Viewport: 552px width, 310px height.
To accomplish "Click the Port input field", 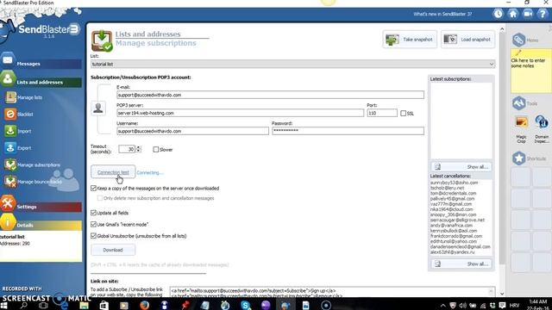I will [382, 113].
